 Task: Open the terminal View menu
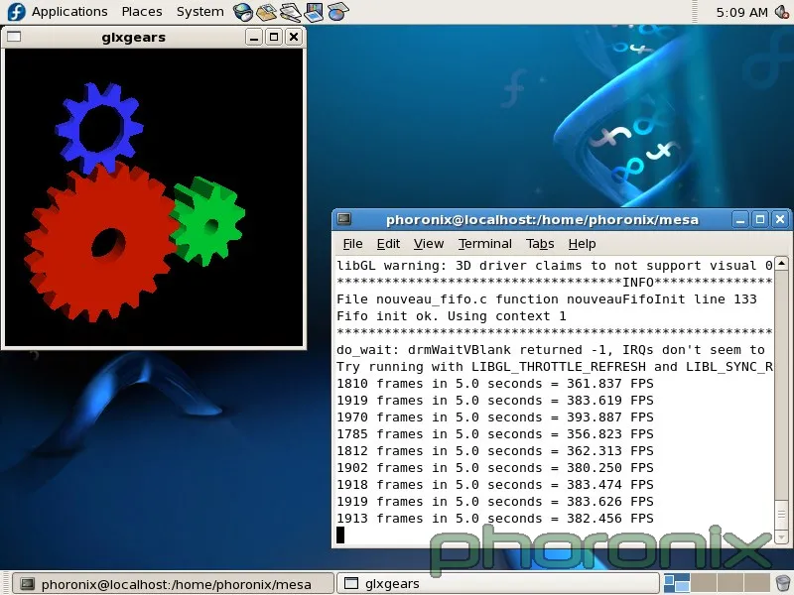point(429,244)
